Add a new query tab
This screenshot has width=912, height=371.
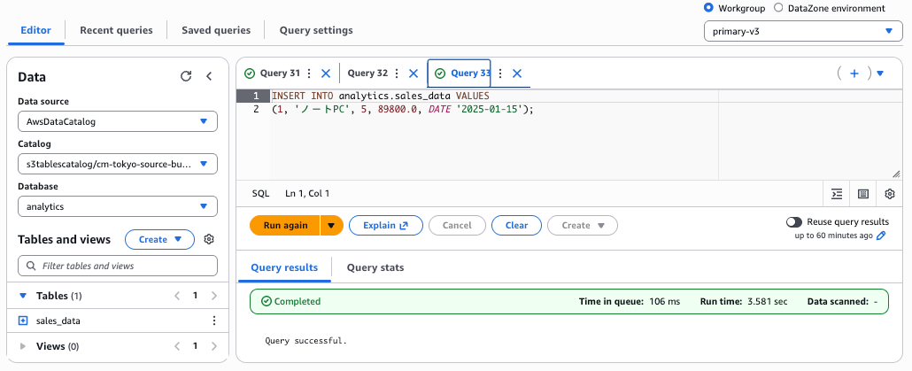(x=854, y=73)
